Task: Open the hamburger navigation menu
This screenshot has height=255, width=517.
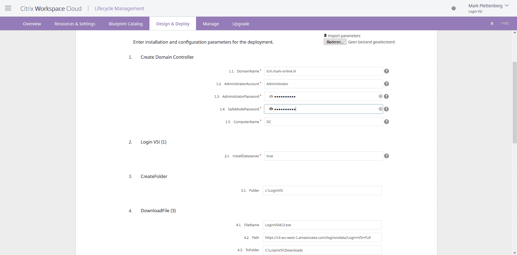Action: pos(8,8)
